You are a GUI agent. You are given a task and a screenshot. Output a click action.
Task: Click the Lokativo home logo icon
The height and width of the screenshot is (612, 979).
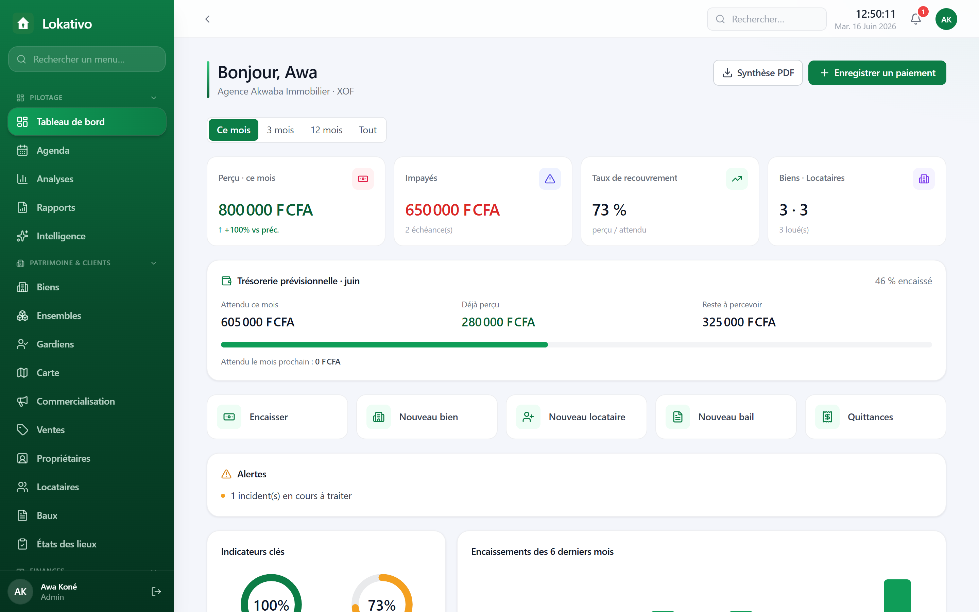point(23,23)
